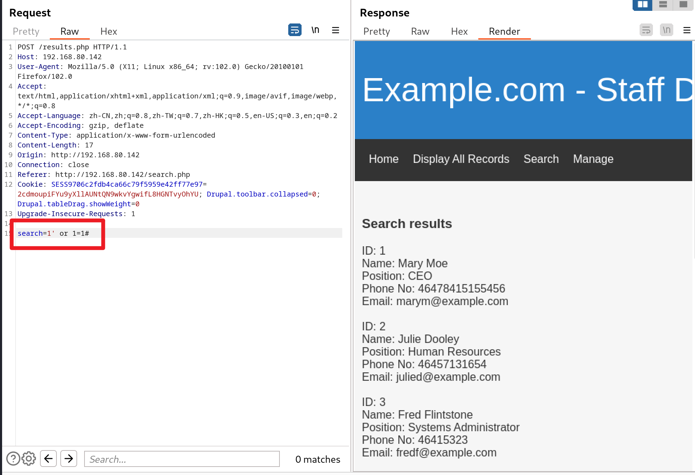Open Manage link in rendered navigation
695x475 pixels.
[x=593, y=159]
